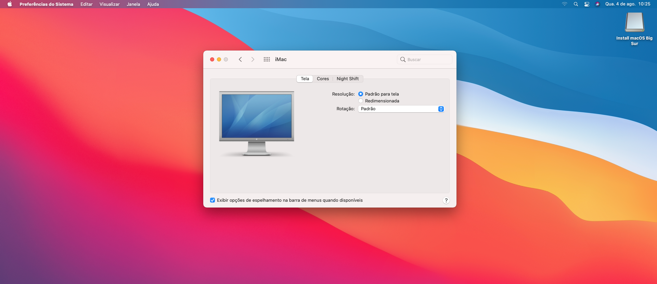657x284 pixels.
Task: Click the display monitor preview image
Action: (257, 123)
